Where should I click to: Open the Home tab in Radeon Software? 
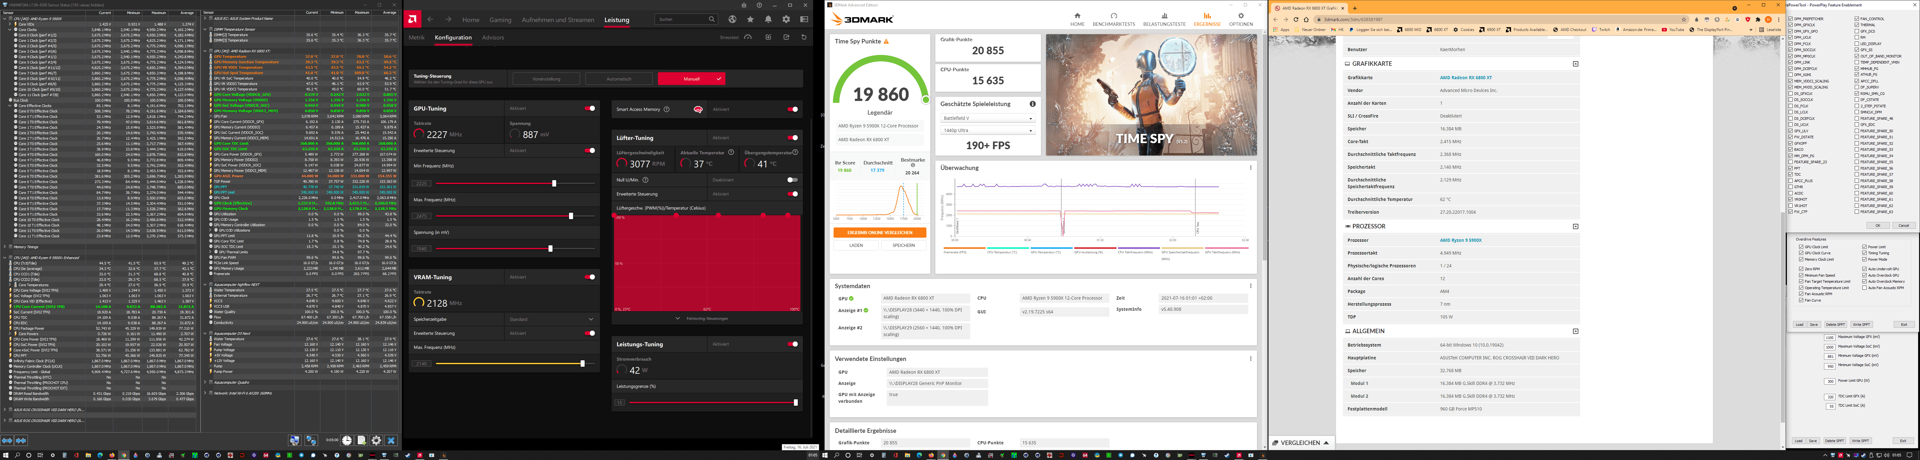[470, 20]
